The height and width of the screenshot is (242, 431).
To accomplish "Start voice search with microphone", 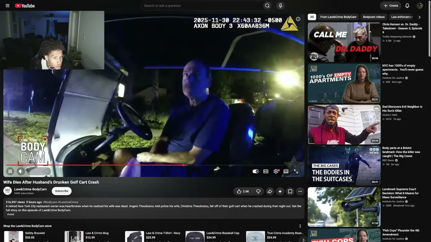I will (280, 6).
